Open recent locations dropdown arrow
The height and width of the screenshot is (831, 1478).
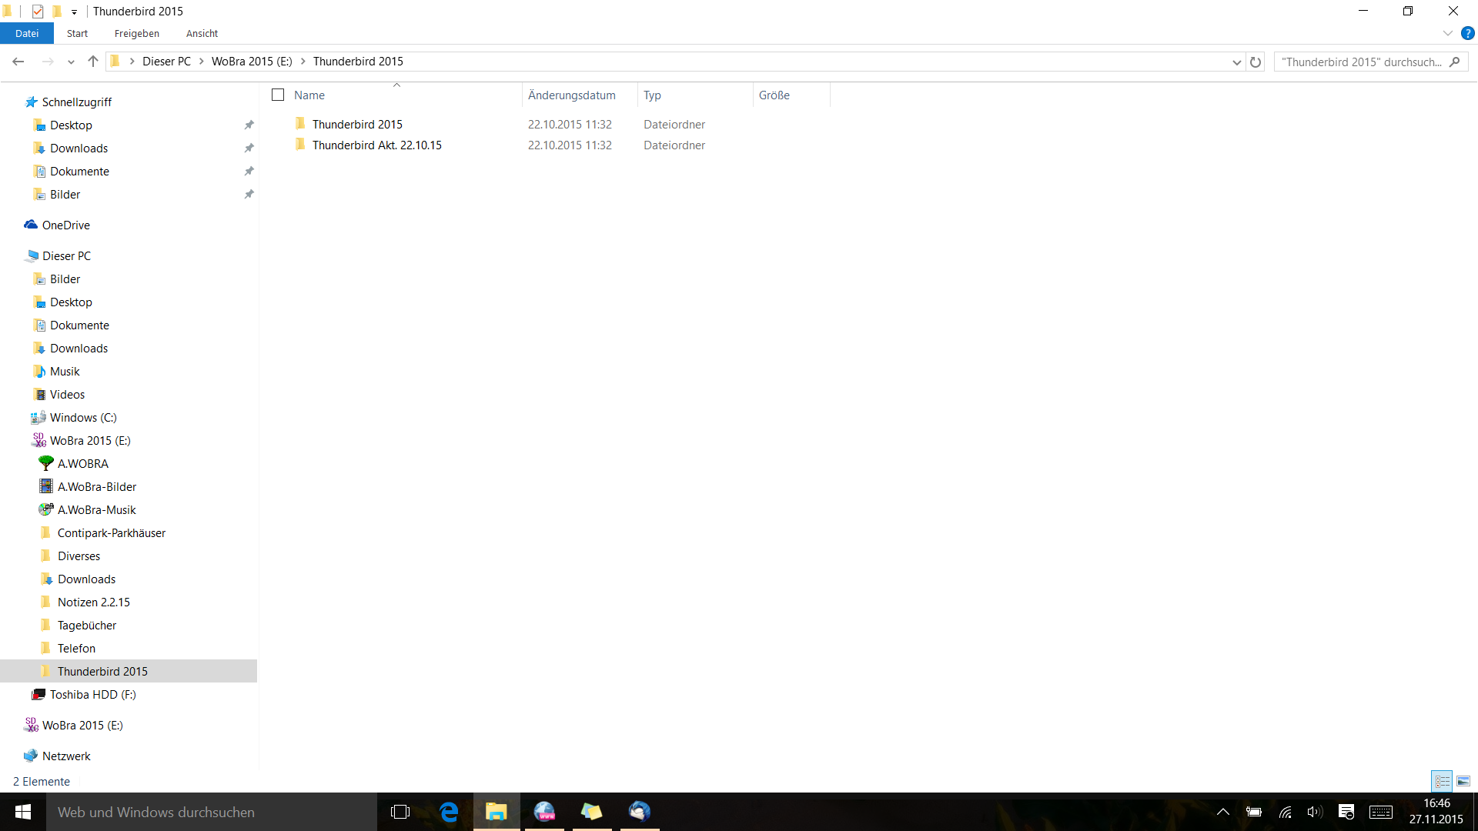coord(71,62)
